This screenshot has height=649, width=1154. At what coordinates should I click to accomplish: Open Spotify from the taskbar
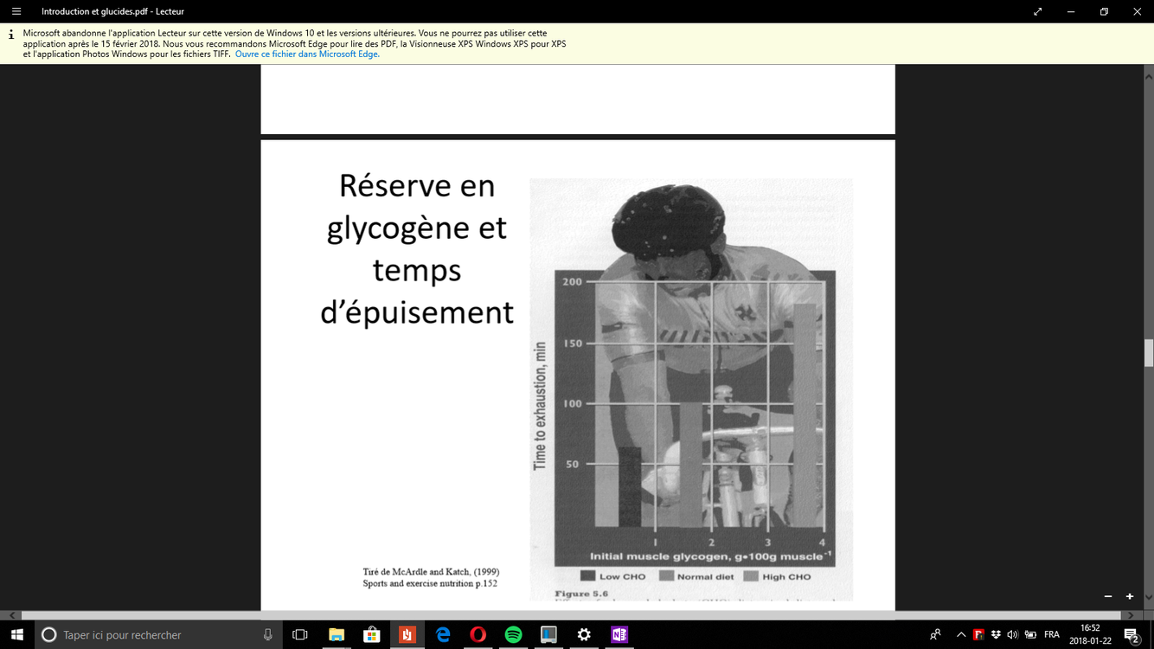click(x=513, y=634)
